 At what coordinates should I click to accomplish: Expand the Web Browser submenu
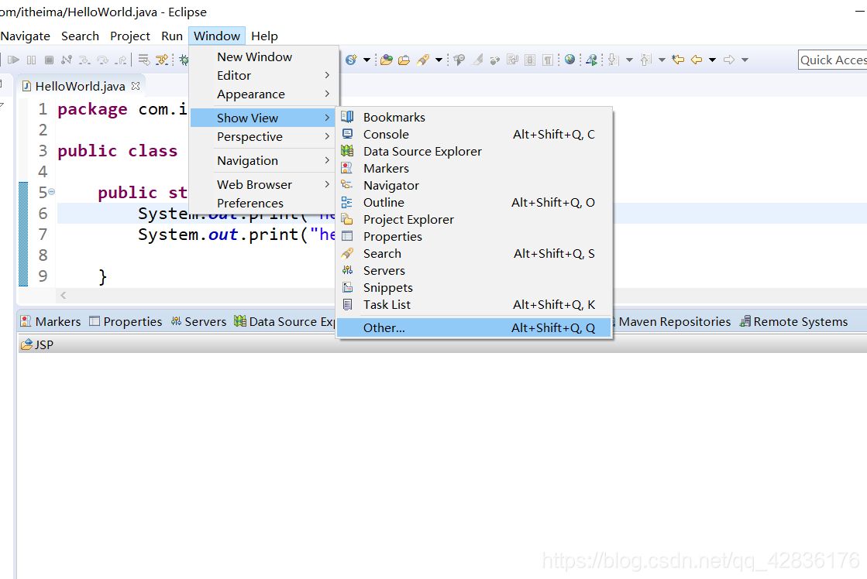click(x=263, y=184)
